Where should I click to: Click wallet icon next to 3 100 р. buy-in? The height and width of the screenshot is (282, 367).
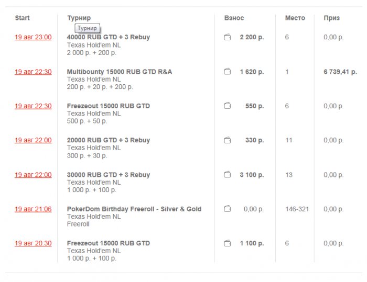tap(228, 175)
